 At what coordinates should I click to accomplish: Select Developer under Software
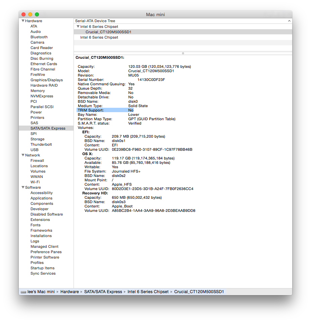(39, 209)
